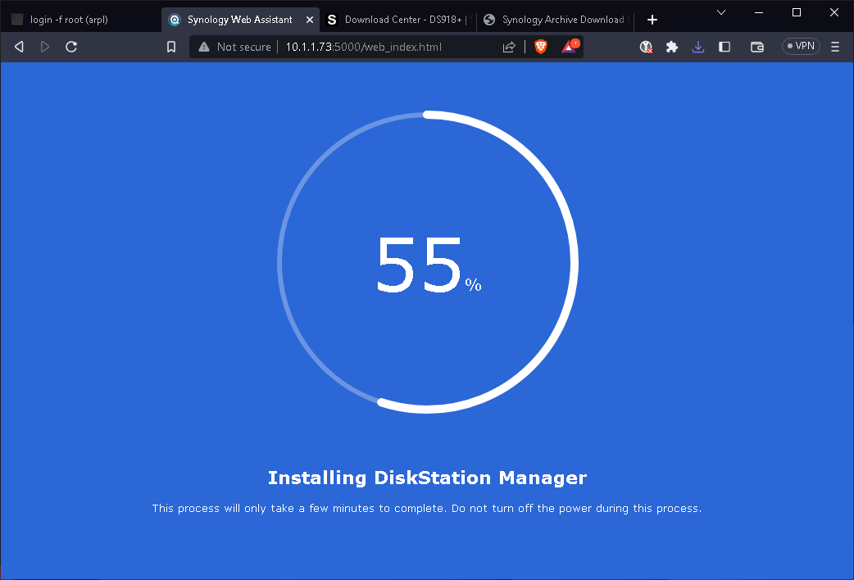
Task: Click the share icon in the address bar
Action: click(509, 47)
